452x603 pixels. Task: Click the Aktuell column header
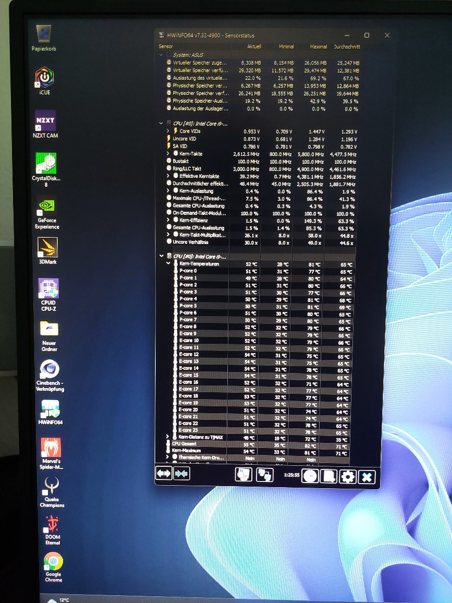[x=254, y=46]
